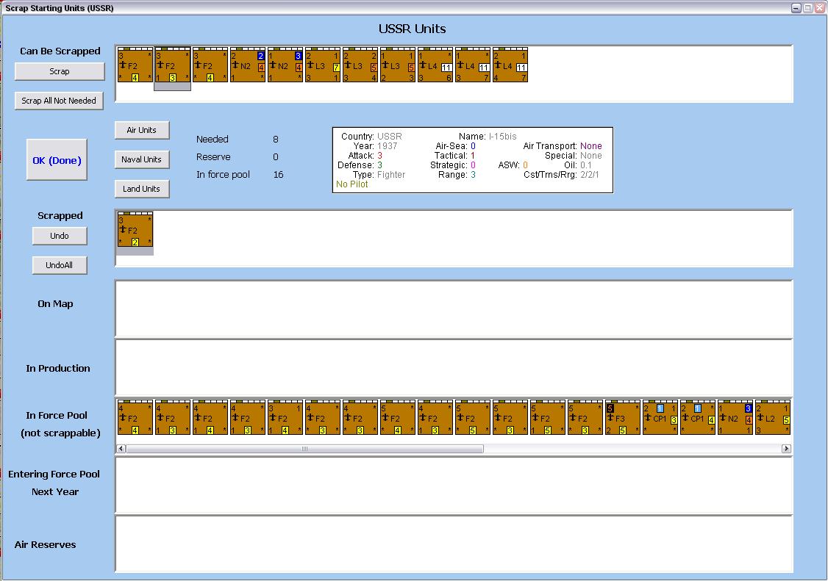Screen dimensions: 828x581
Task: Select L4 unit with bottom values 3 and 7
Action: pos(472,65)
